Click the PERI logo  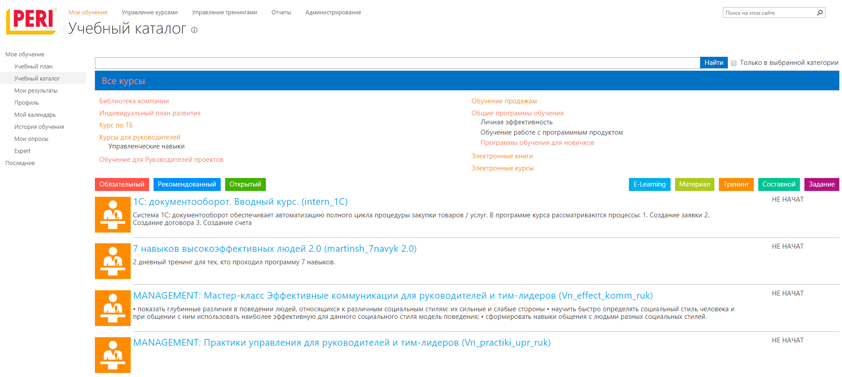[x=31, y=21]
